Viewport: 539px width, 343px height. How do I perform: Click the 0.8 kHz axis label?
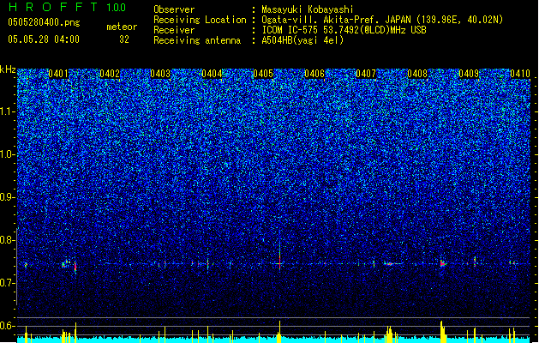coord(8,240)
